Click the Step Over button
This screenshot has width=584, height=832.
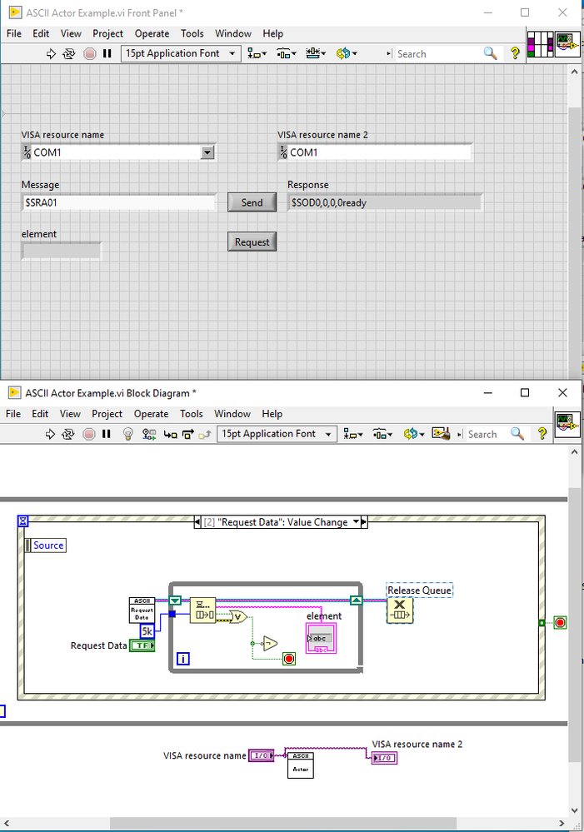[188, 434]
